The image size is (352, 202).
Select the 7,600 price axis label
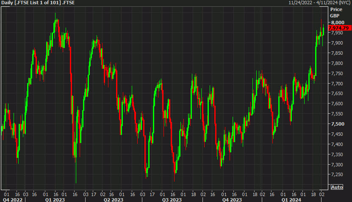337,104
